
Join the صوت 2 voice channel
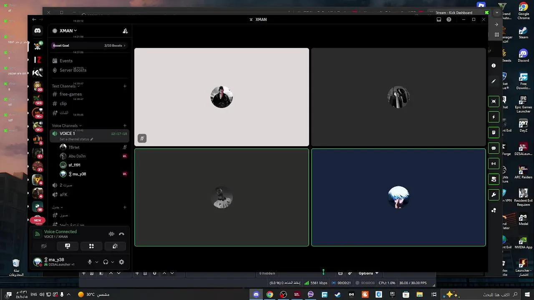click(x=66, y=185)
